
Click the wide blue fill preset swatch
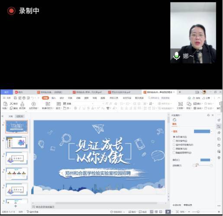point(202,131)
